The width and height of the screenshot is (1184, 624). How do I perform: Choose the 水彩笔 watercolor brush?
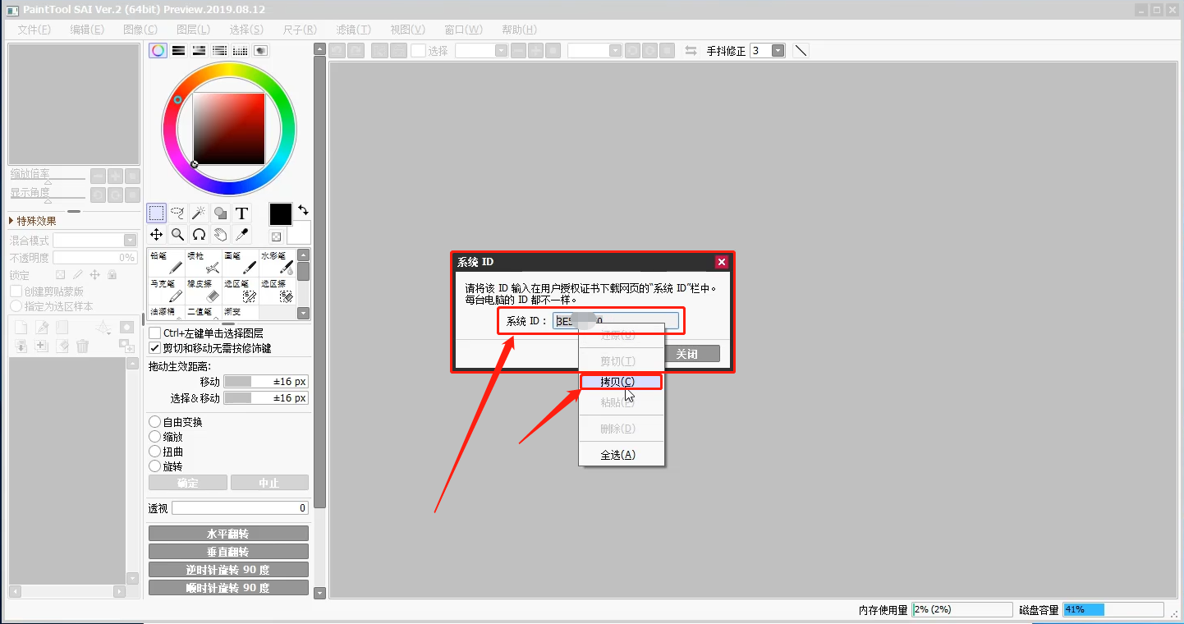pos(278,263)
